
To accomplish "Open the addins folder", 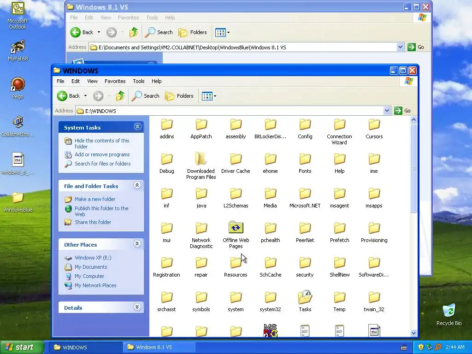I will [166, 129].
